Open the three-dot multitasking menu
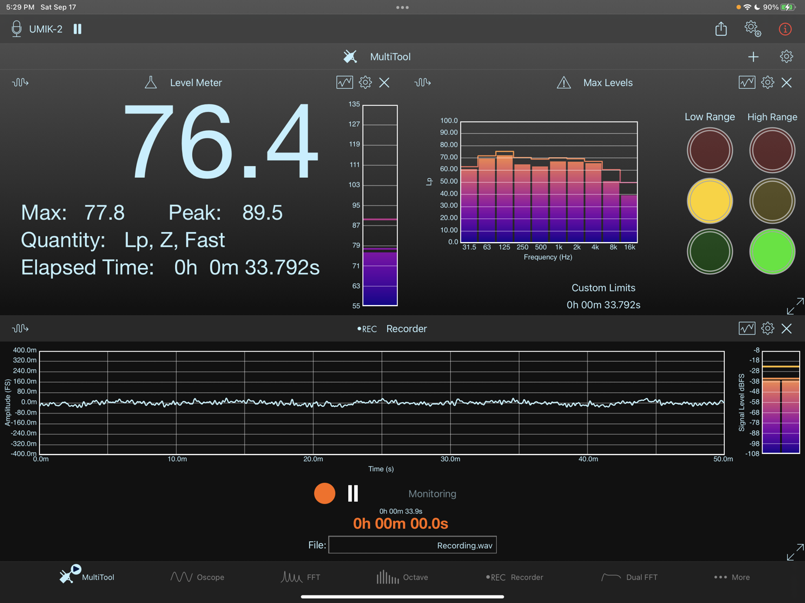805x603 pixels. [x=402, y=8]
